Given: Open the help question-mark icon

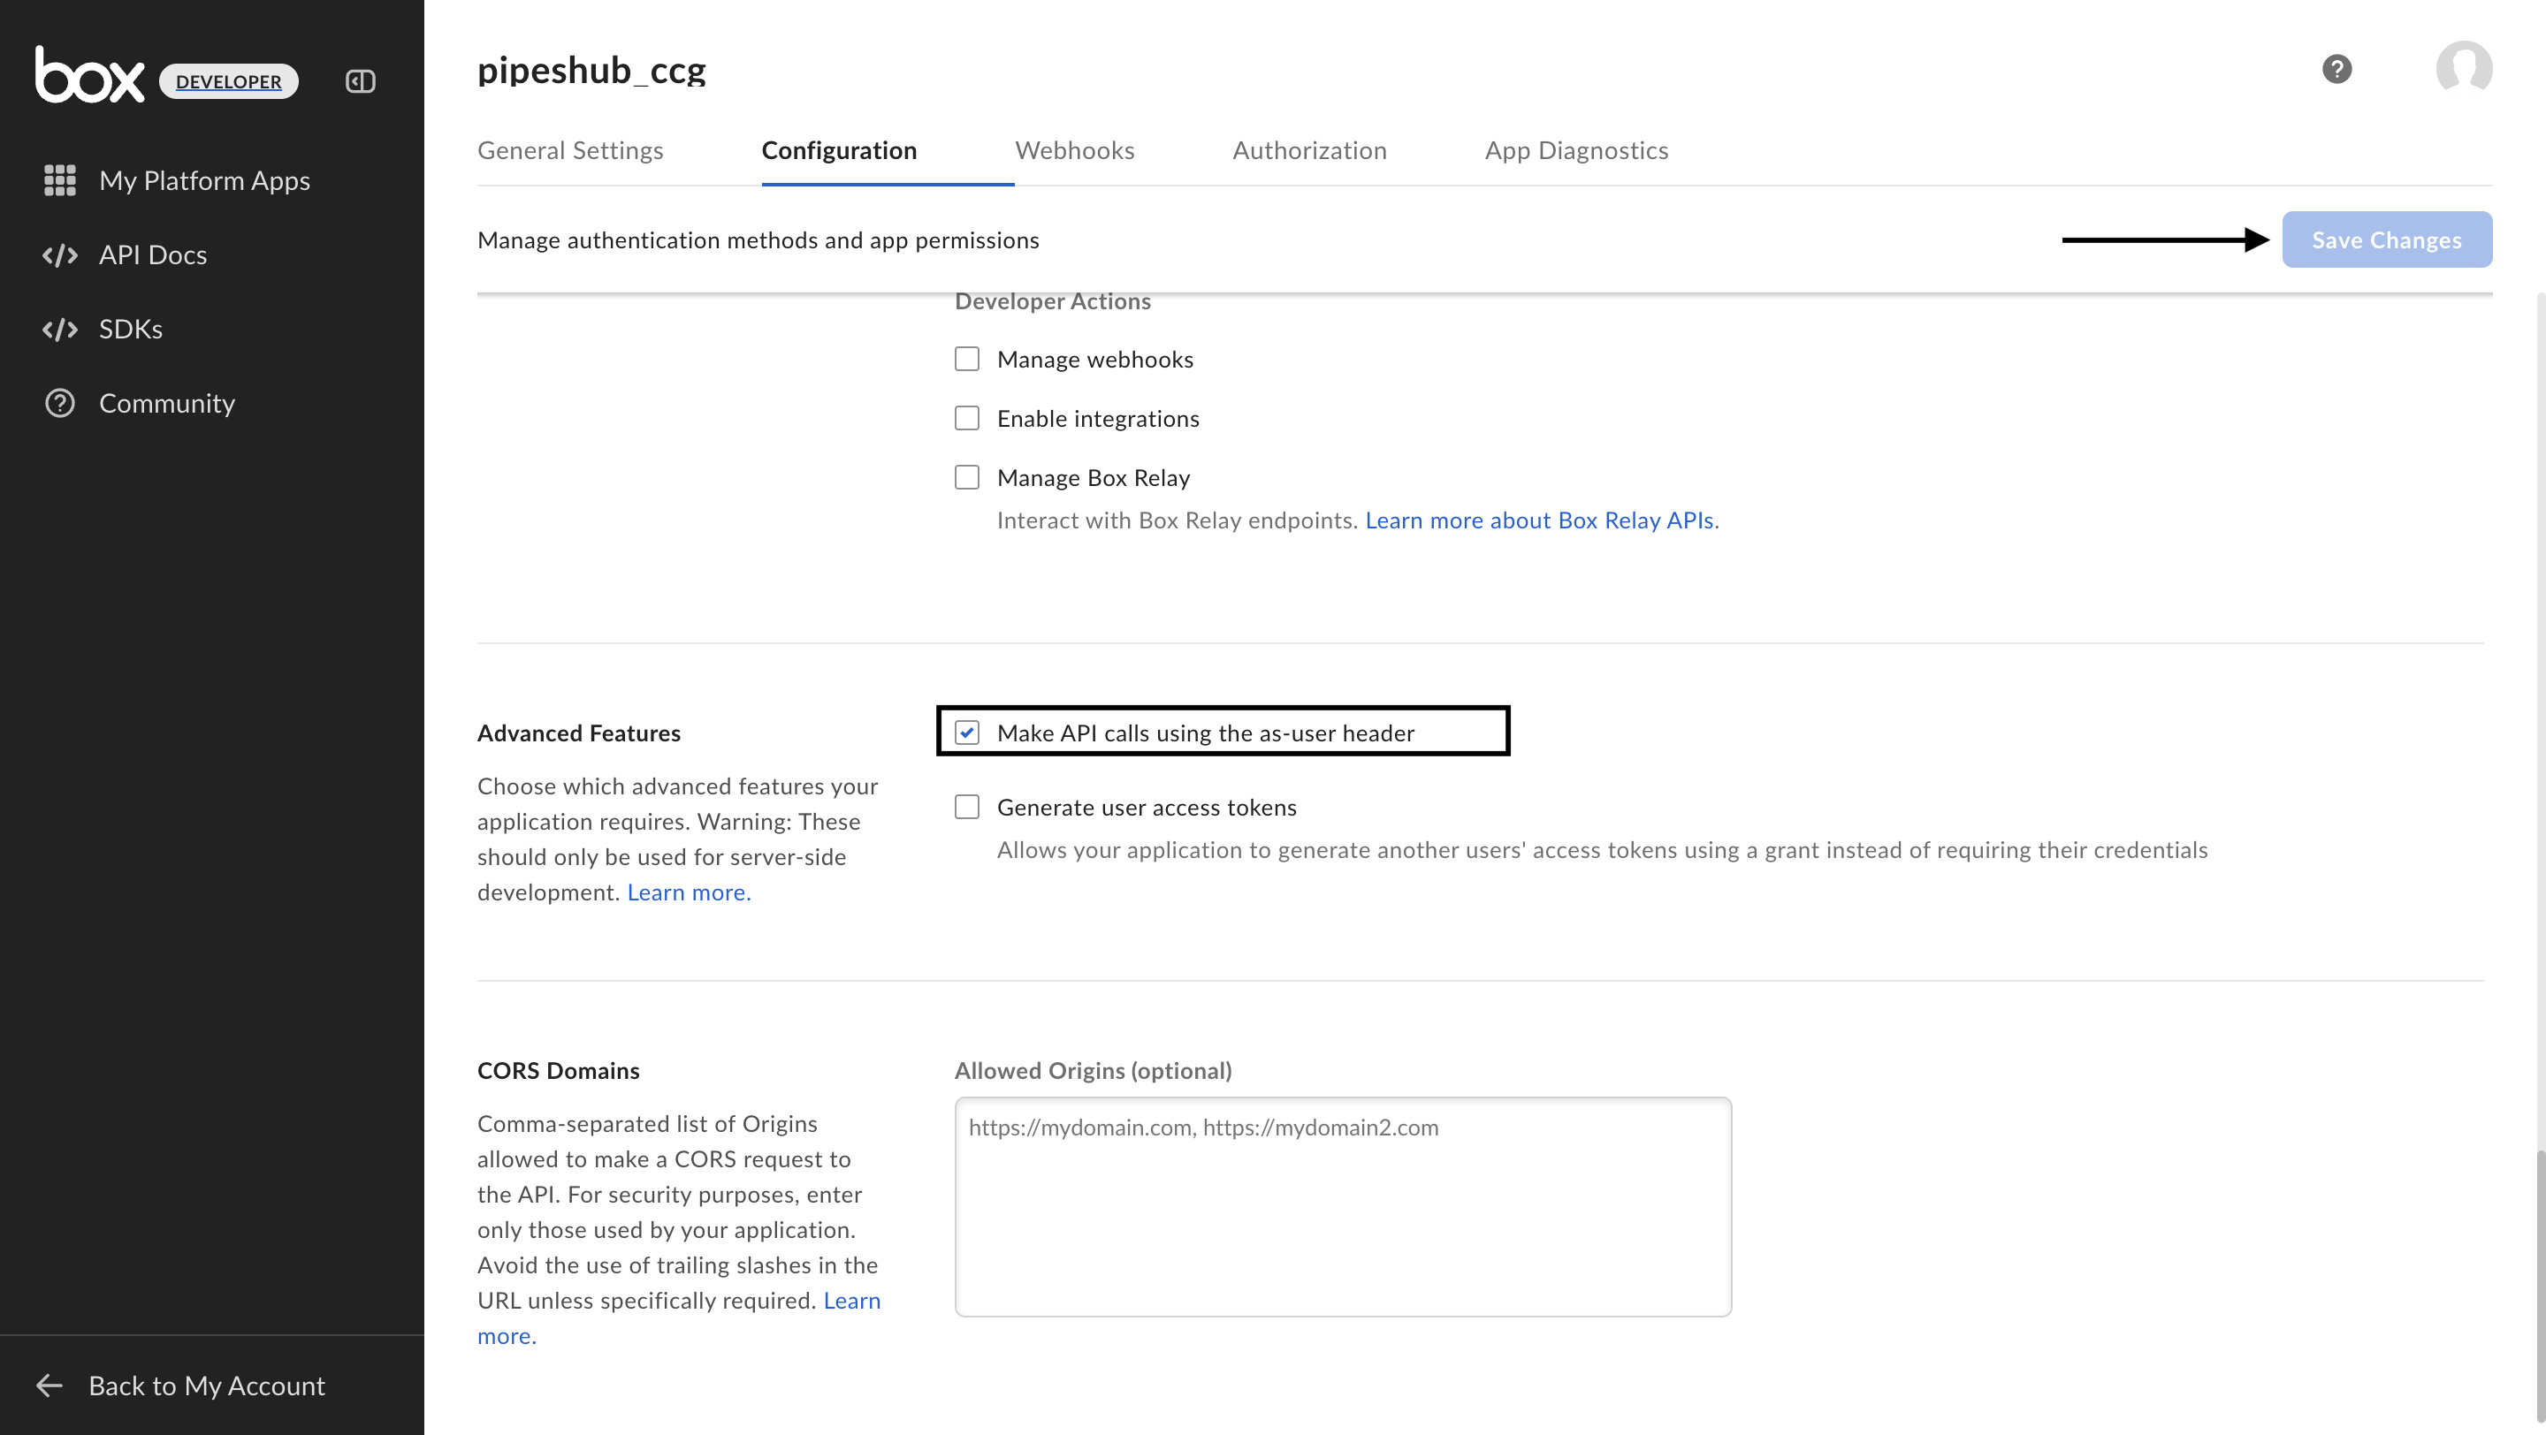Looking at the screenshot, I should click(2336, 68).
